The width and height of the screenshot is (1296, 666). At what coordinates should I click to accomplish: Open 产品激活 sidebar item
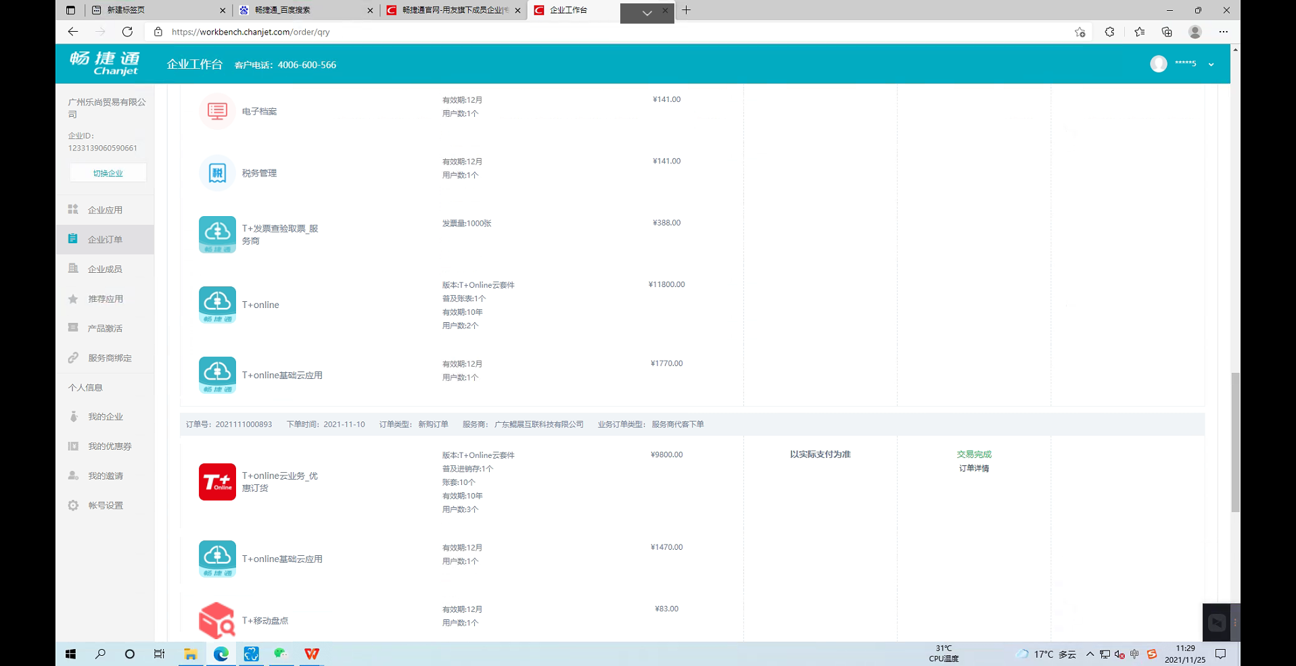[105, 329]
